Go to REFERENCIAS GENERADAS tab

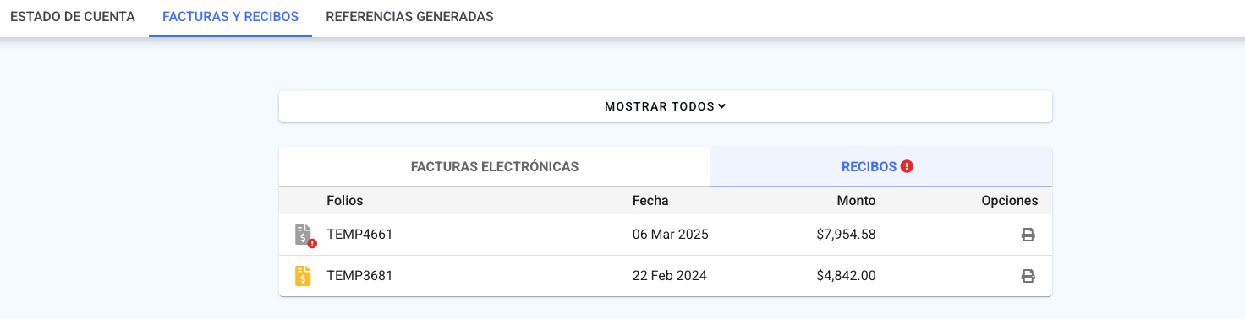[409, 17]
